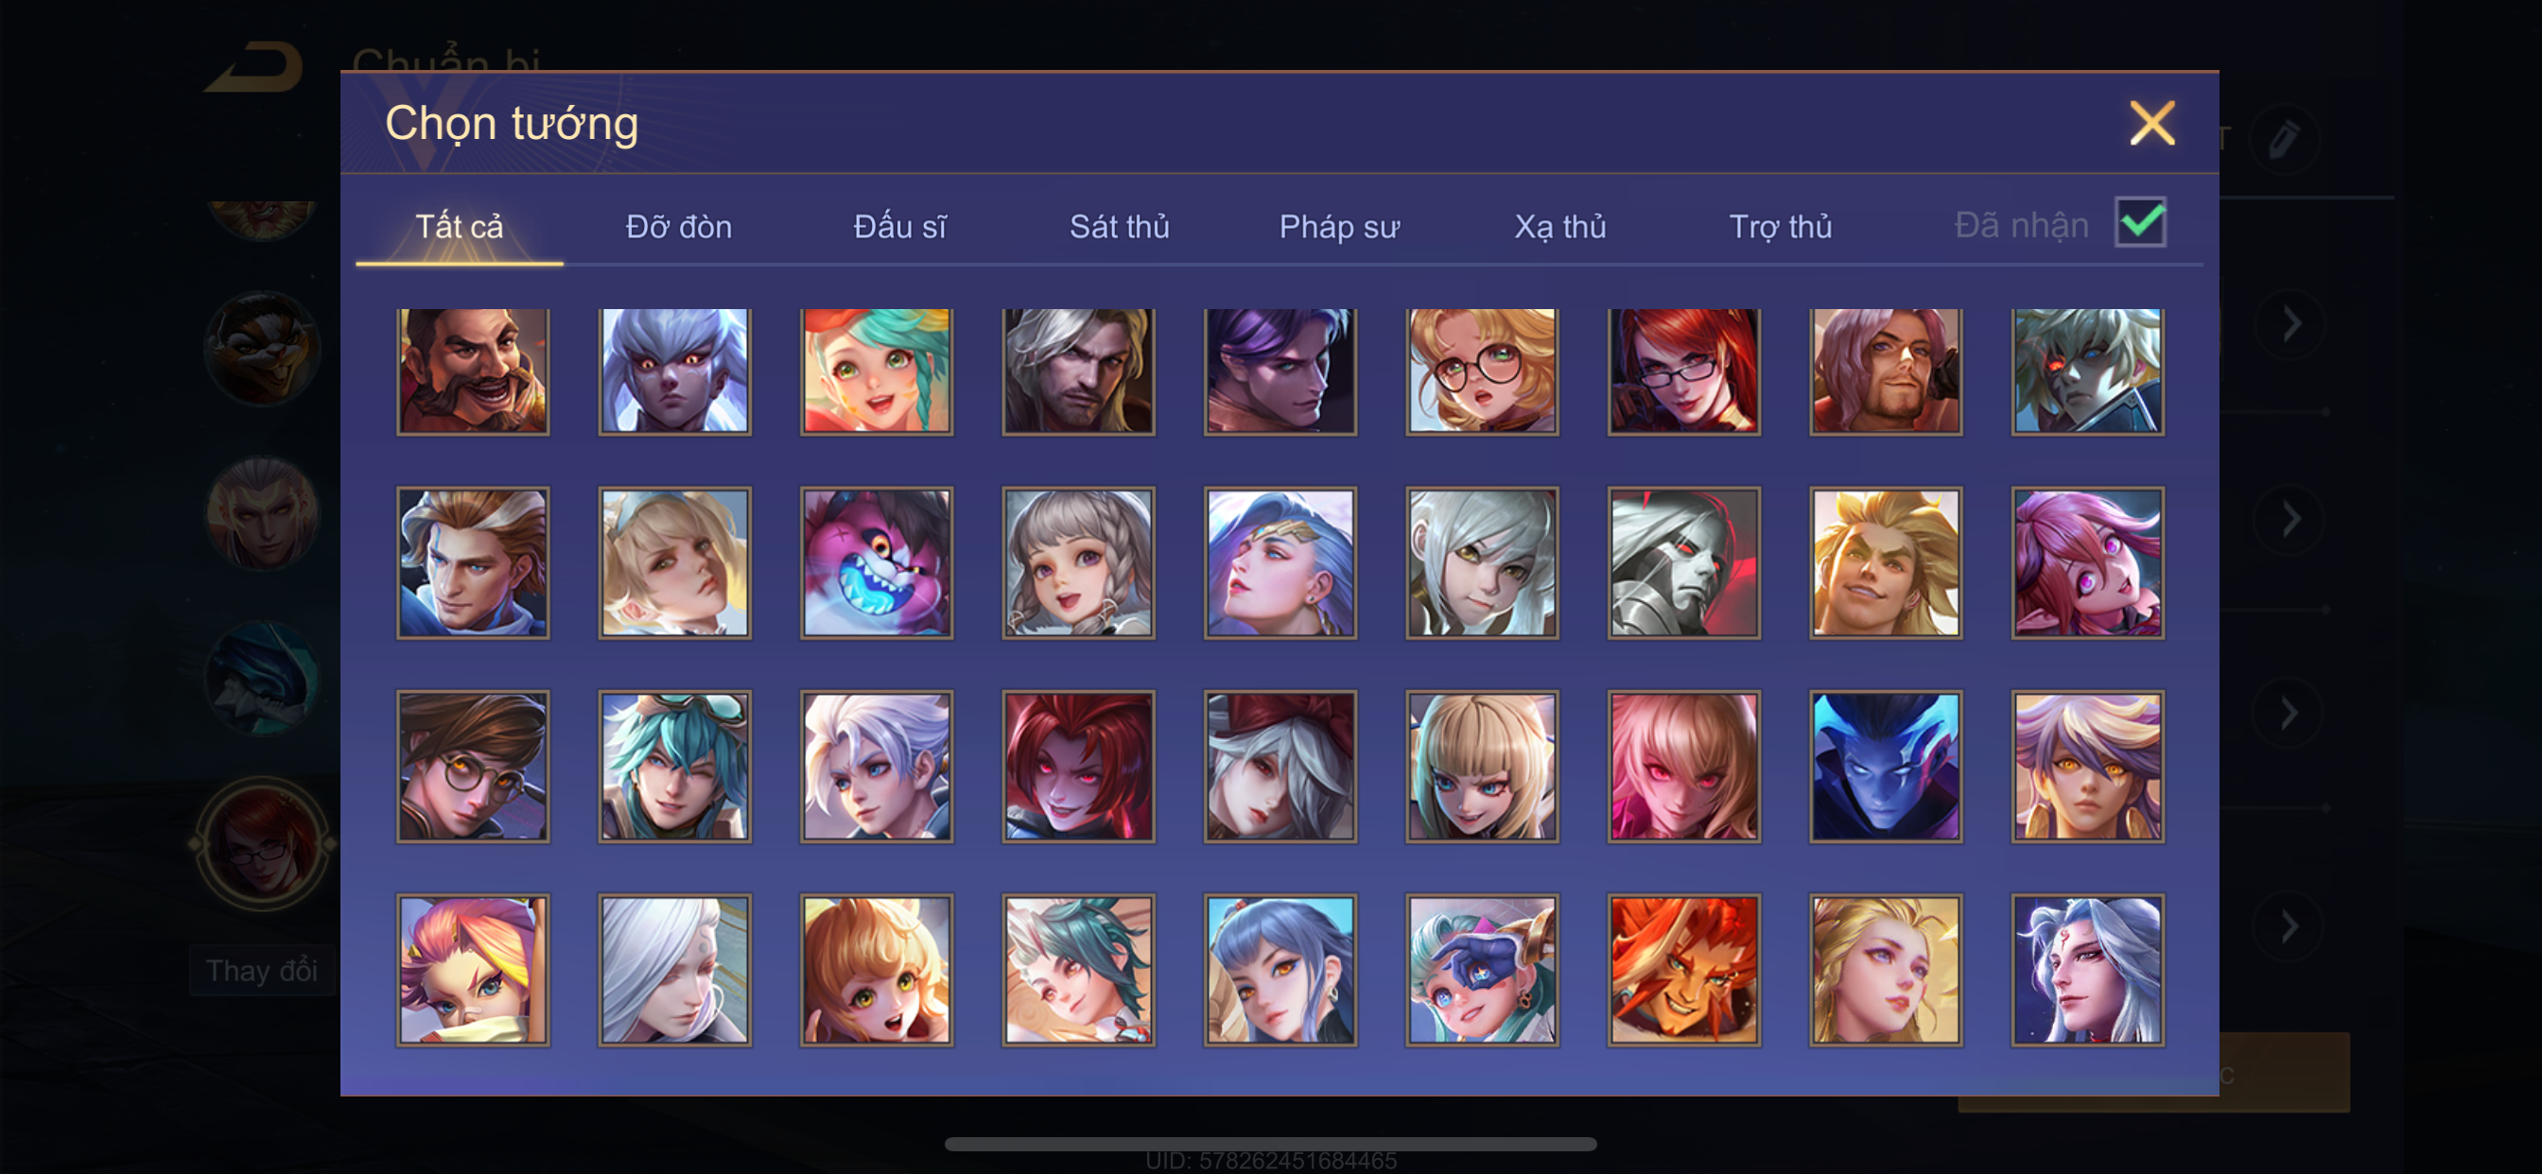The image size is (2542, 1174).
Task: Select the red-haired woman with black glasses
Action: point(1683,371)
